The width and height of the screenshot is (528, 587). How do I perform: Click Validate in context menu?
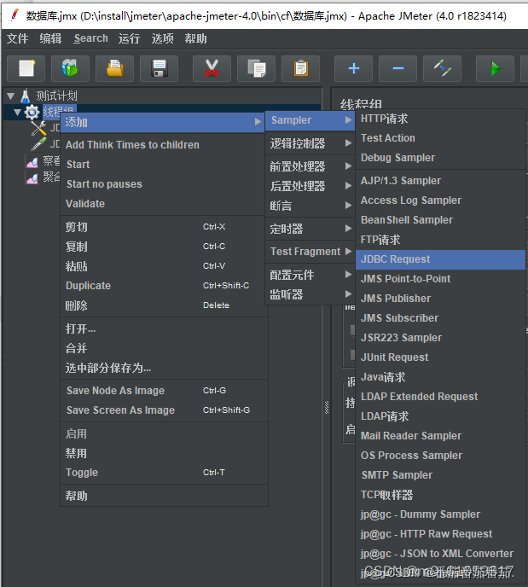point(162,204)
